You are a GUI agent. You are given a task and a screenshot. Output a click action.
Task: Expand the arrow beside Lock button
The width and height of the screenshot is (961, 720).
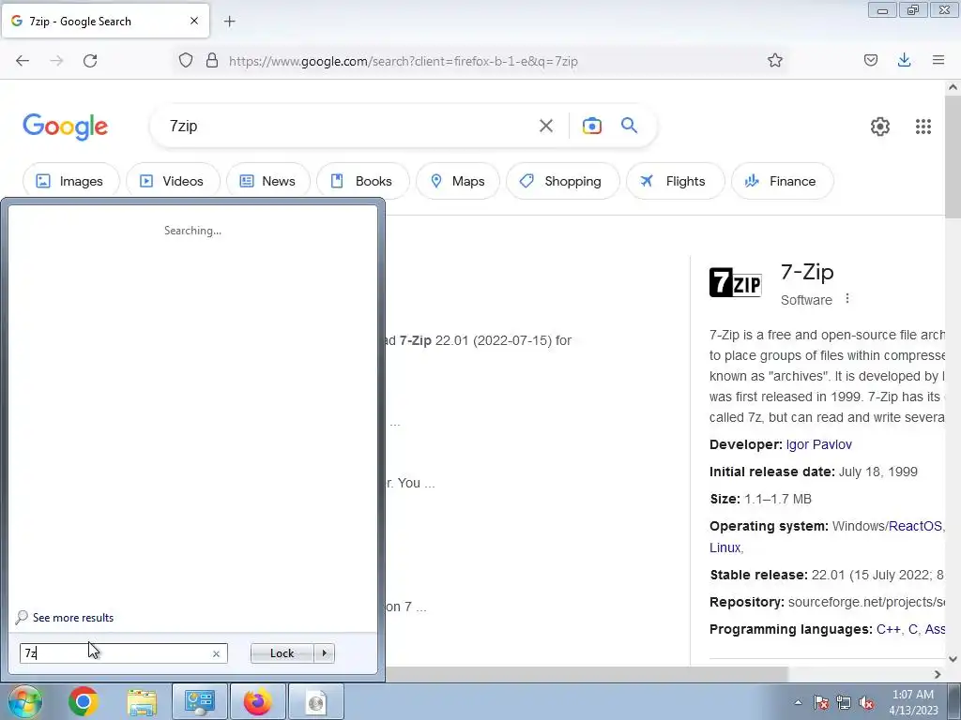tap(324, 653)
